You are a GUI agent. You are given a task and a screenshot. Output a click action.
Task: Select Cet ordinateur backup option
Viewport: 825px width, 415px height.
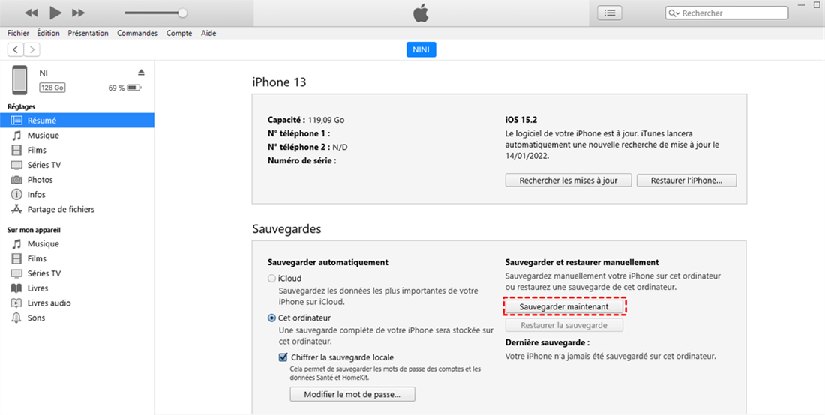(x=271, y=318)
